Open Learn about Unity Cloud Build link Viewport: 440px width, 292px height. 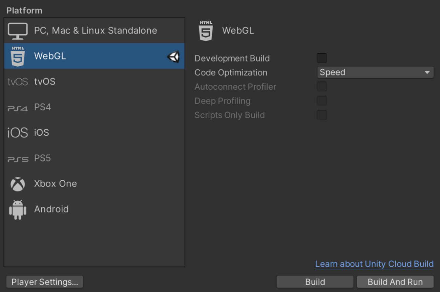(374, 264)
